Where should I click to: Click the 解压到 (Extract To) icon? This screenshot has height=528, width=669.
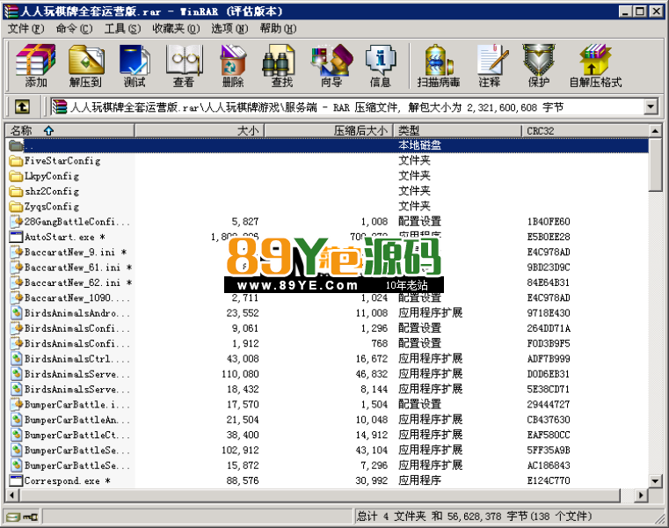pyautogui.click(x=85, y=66)
